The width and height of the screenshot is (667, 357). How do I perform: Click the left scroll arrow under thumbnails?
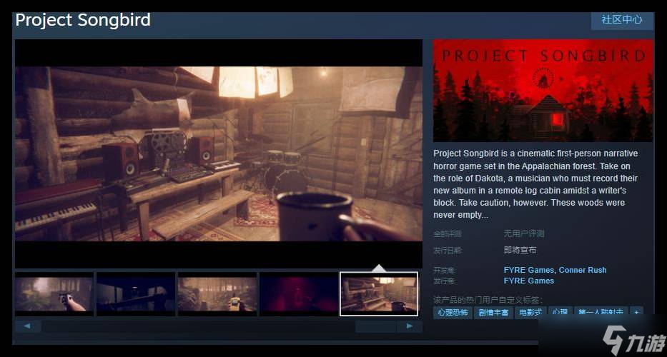click(27, 326)
